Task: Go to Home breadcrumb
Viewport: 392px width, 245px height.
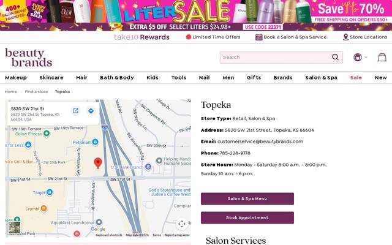Action: (x=11, y=92)
